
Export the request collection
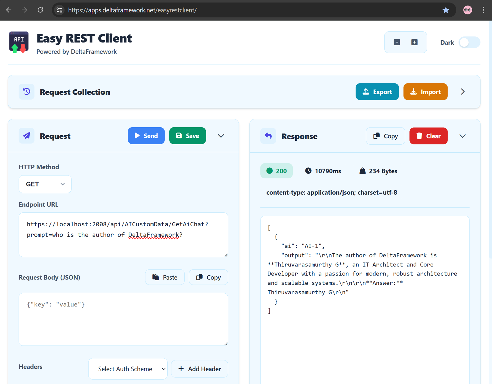point(377,92)
